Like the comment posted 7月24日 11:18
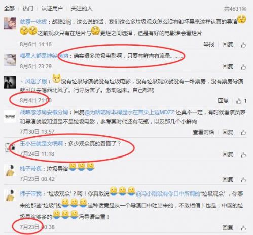Image resolution: width=253 pixels, height=235 pixels. point(243,154)
